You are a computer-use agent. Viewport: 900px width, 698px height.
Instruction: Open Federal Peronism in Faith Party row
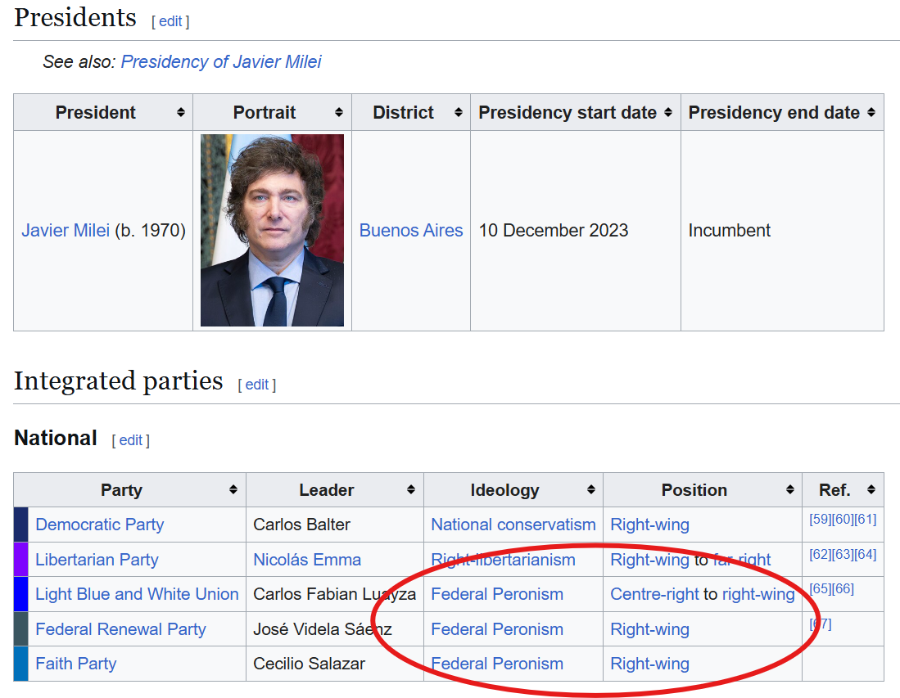(x=497, y=663)
